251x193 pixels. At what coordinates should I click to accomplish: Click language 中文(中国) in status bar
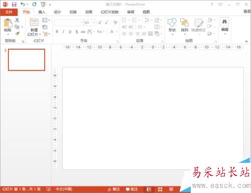pos(64,189)
